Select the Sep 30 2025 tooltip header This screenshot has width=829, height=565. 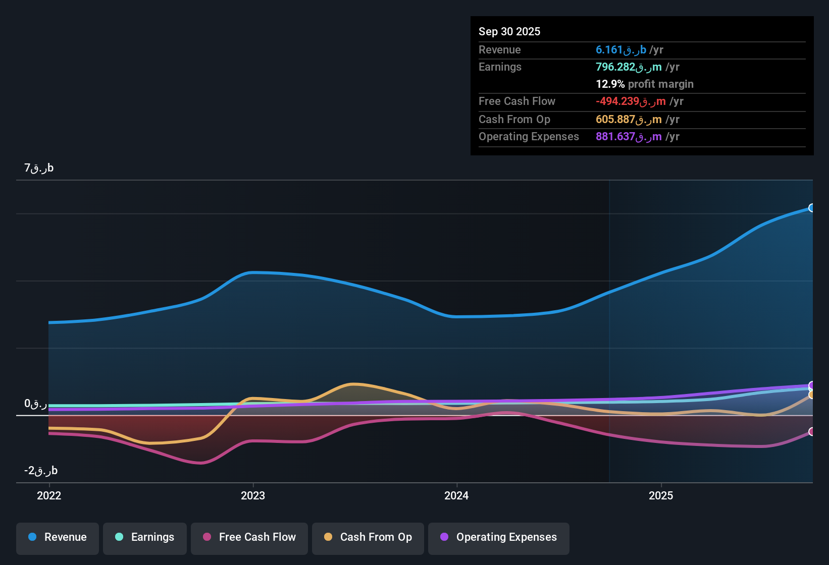pyautogui.click(x=509, y=31)
